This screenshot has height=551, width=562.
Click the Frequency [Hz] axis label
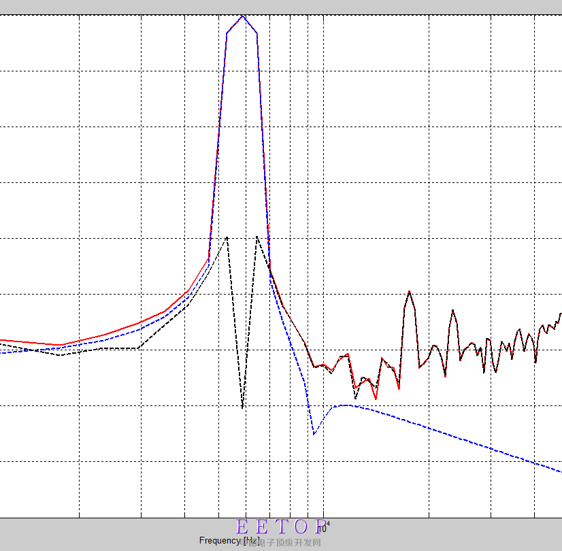(x=229, y=541)
